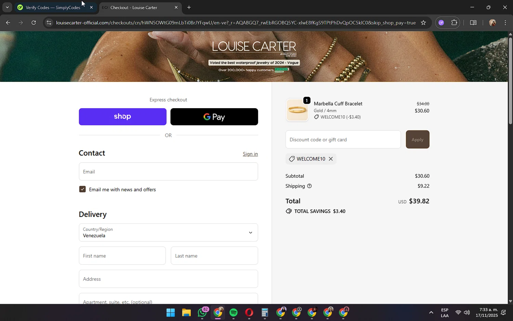Click the Shipping $9.22 value
Viewport: 513px width, 321px height.
(423, 186)
